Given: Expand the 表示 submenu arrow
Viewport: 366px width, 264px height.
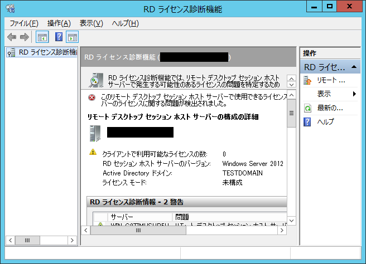Looking at the screenshot, I should pyautogui.click(x=354, y=94).
